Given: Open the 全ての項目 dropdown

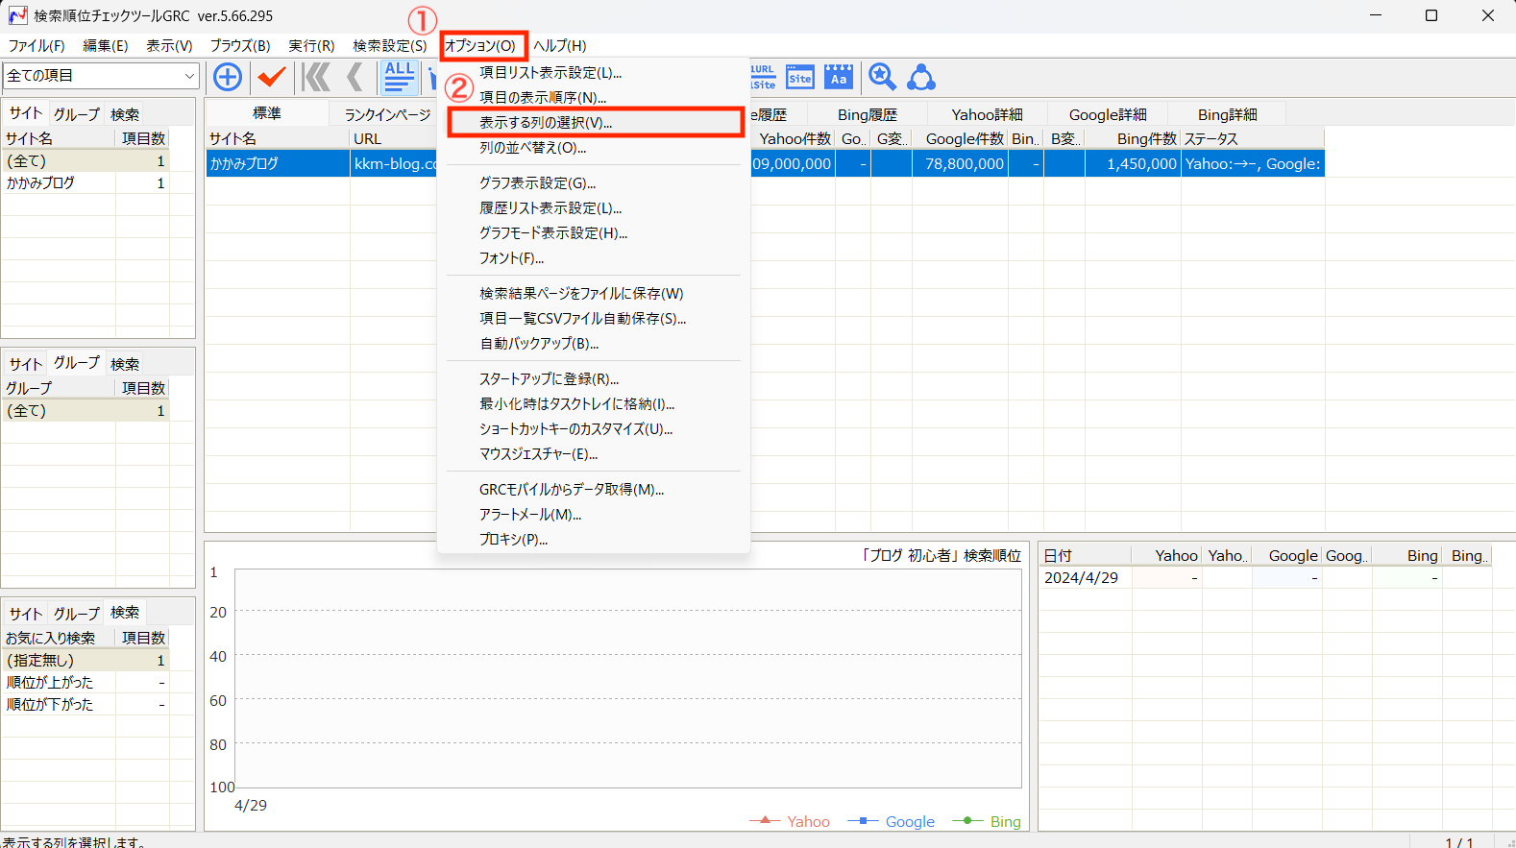Looking at the screenshot, I should click(x=101, y=76).
